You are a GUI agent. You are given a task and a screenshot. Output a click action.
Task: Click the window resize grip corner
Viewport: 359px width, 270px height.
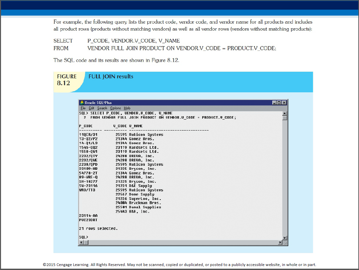click(x=285, y=243)
